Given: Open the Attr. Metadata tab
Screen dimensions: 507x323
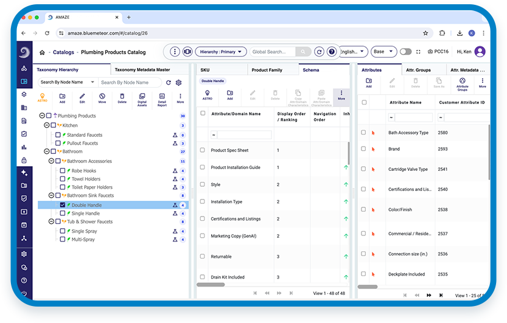Looking at the screenshot, I should point(467,70).
